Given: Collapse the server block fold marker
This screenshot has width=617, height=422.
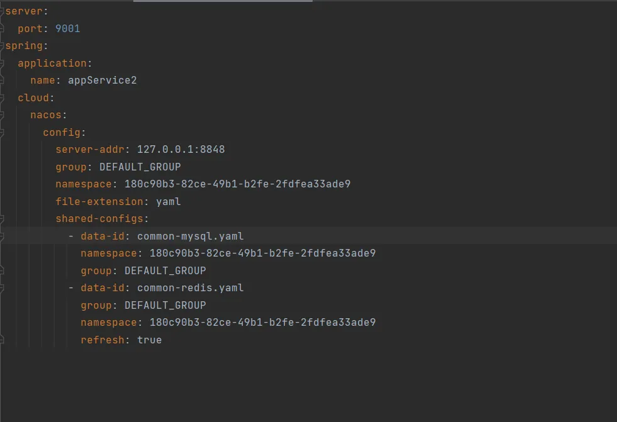Looking at the screenshot, I should (2, 11).
